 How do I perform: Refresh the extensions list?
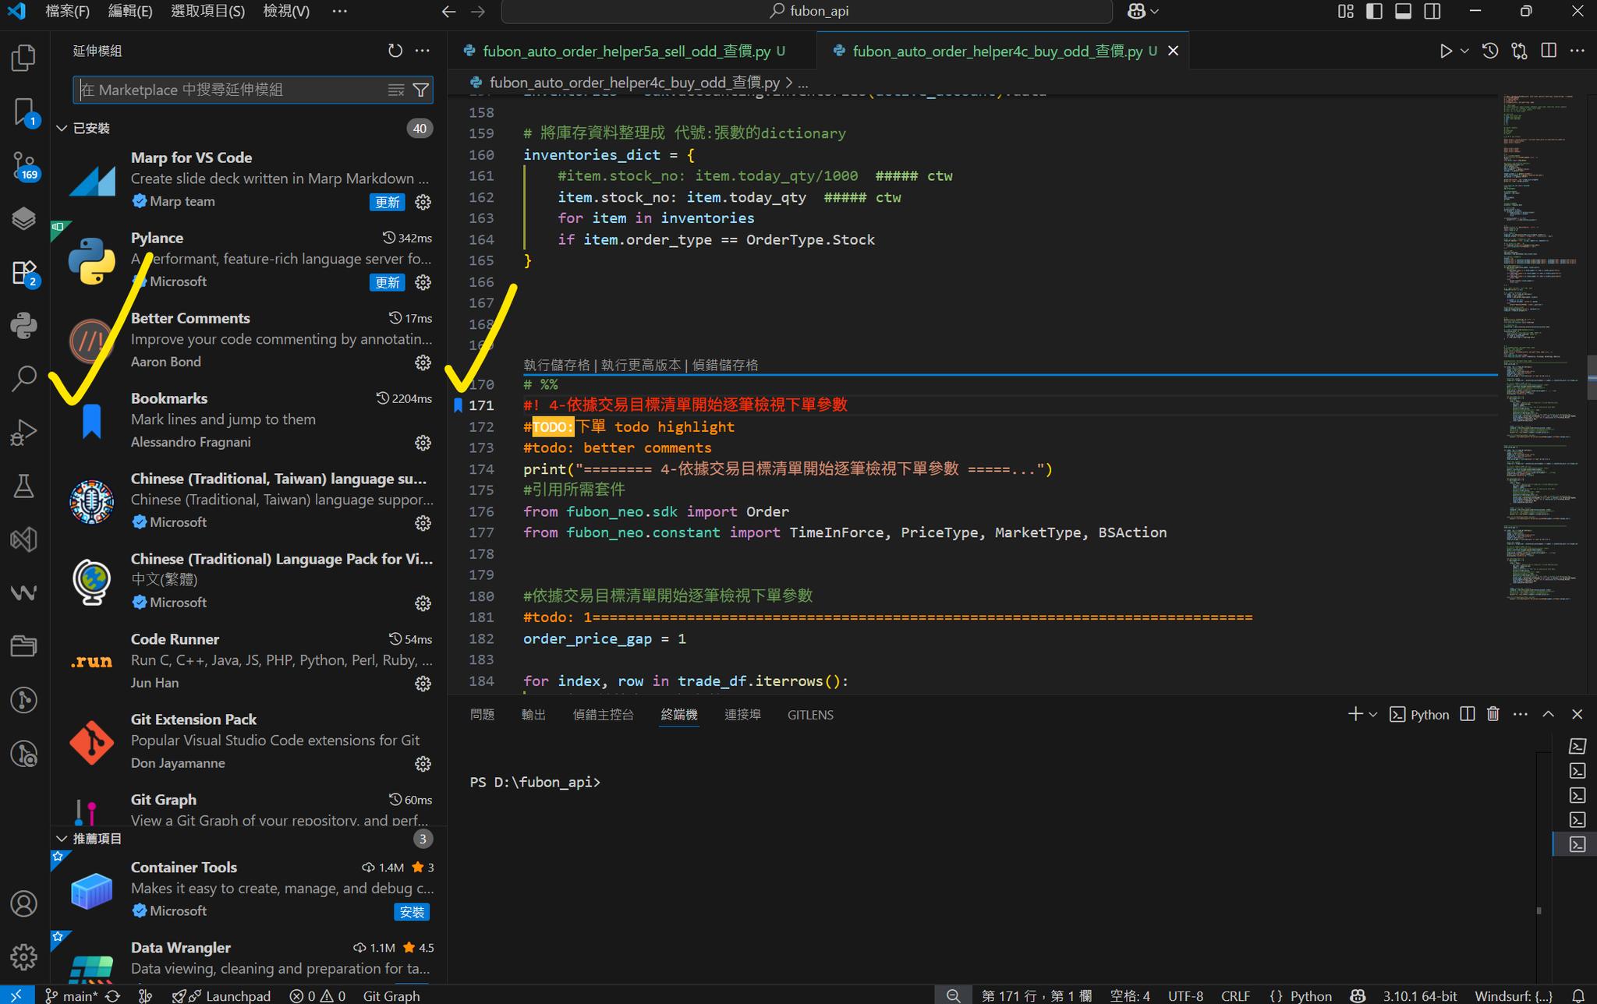[395, 51]
